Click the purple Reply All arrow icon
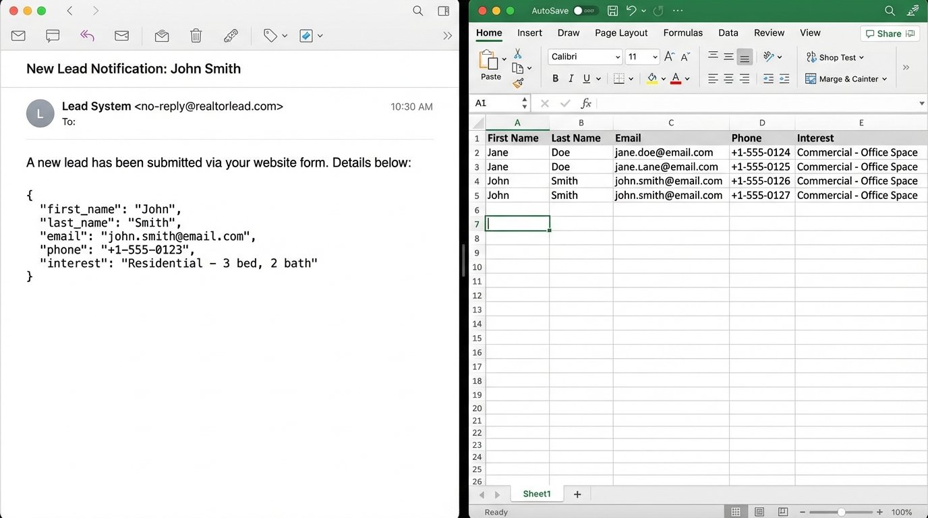Viewport: 928px width, 518px height. pyautogui.click(x=87, y=36)
